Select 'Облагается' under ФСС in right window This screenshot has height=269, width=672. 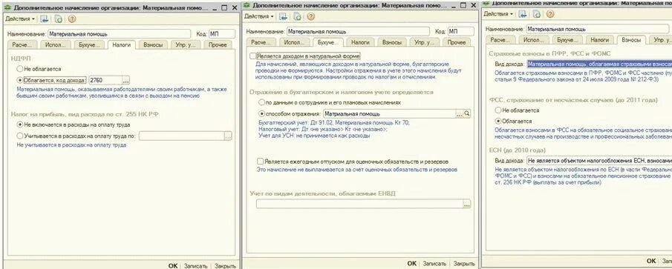(498, 122)
